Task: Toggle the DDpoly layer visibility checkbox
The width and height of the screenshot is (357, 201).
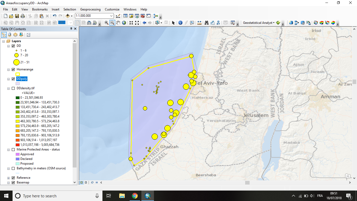Action: [13, 79]
